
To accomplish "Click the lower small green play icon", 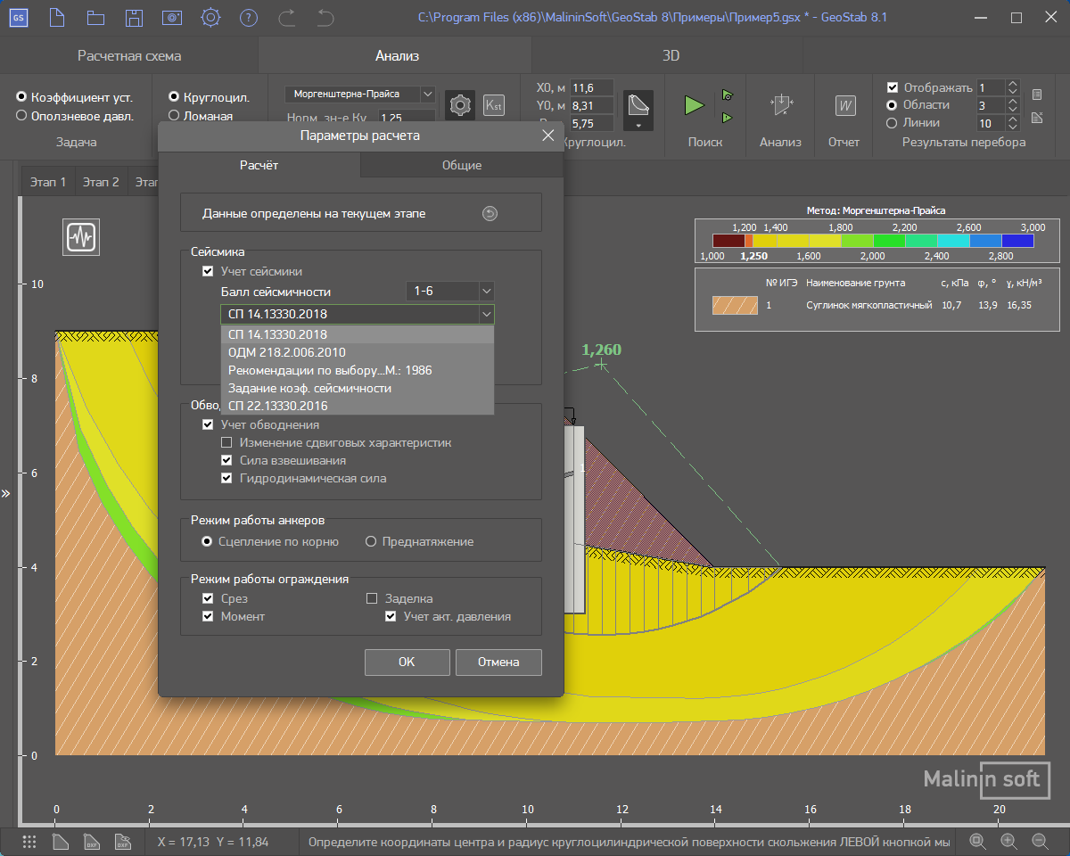I will [x=728, y=117].
